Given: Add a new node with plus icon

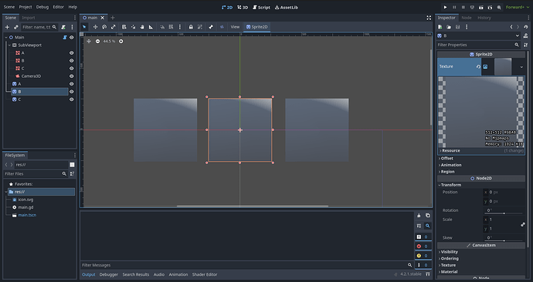Looking at the screenshot, I should click(7, 27).
